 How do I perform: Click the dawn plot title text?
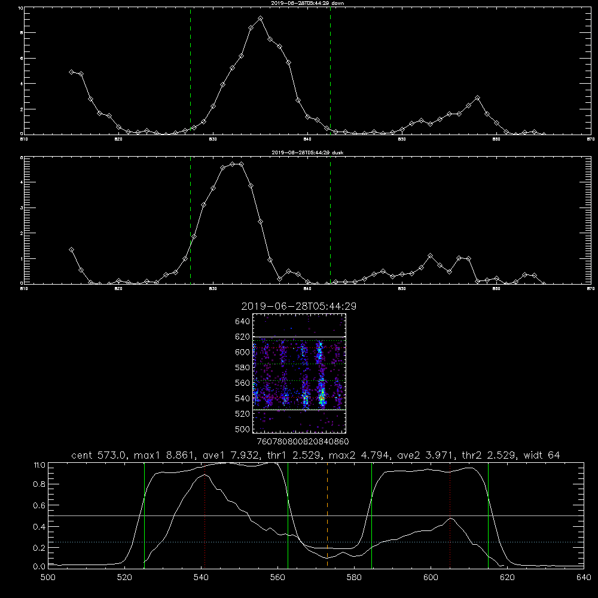pyautogui.click(x=307, y=3)
